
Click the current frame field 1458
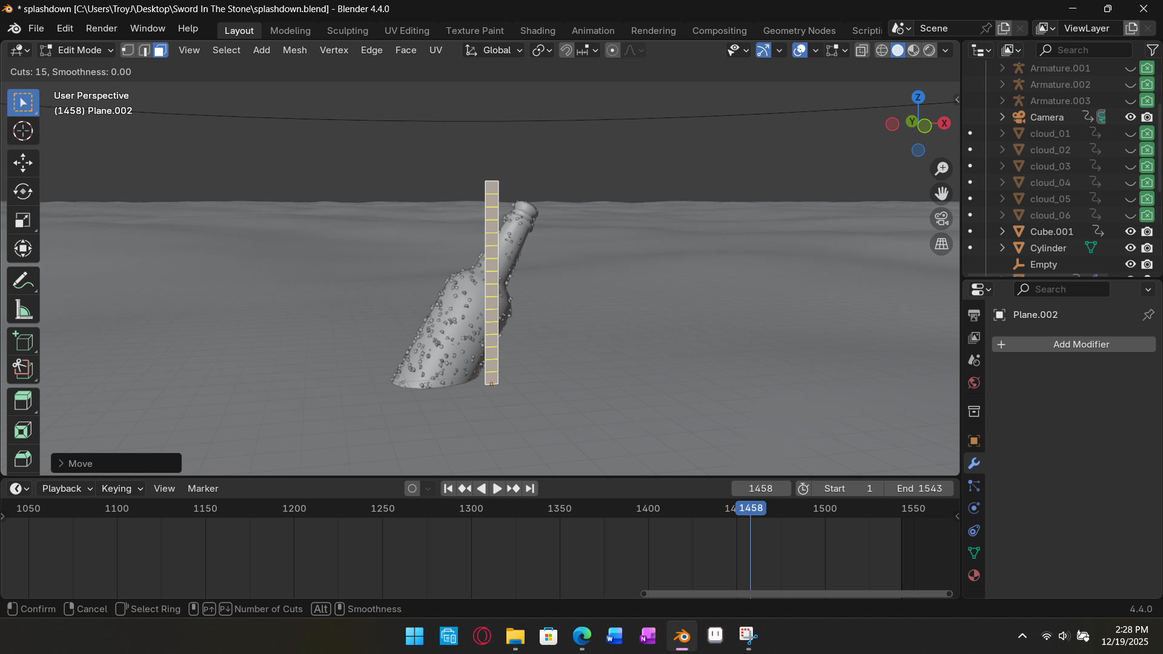761,489
